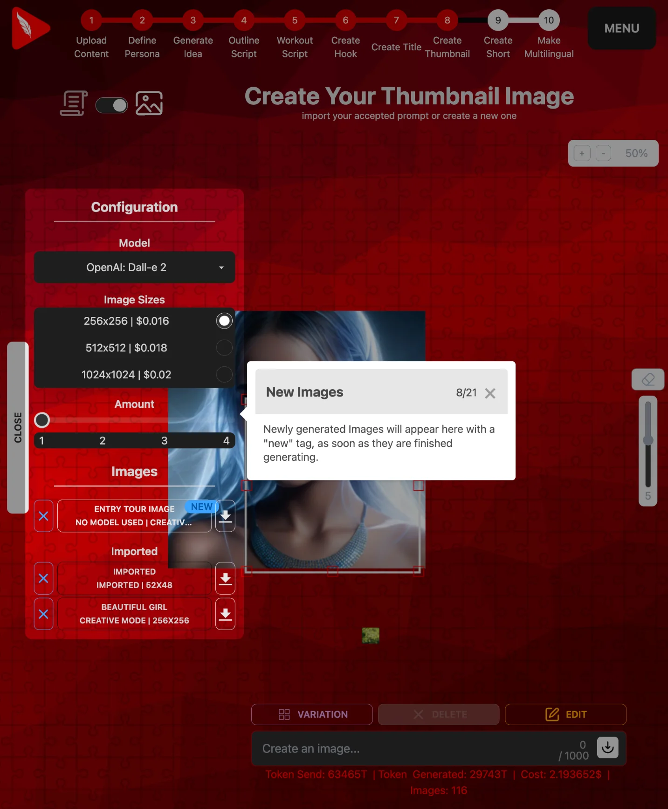Go to step 8 Create Thumbnail

(x=447, y=21)
